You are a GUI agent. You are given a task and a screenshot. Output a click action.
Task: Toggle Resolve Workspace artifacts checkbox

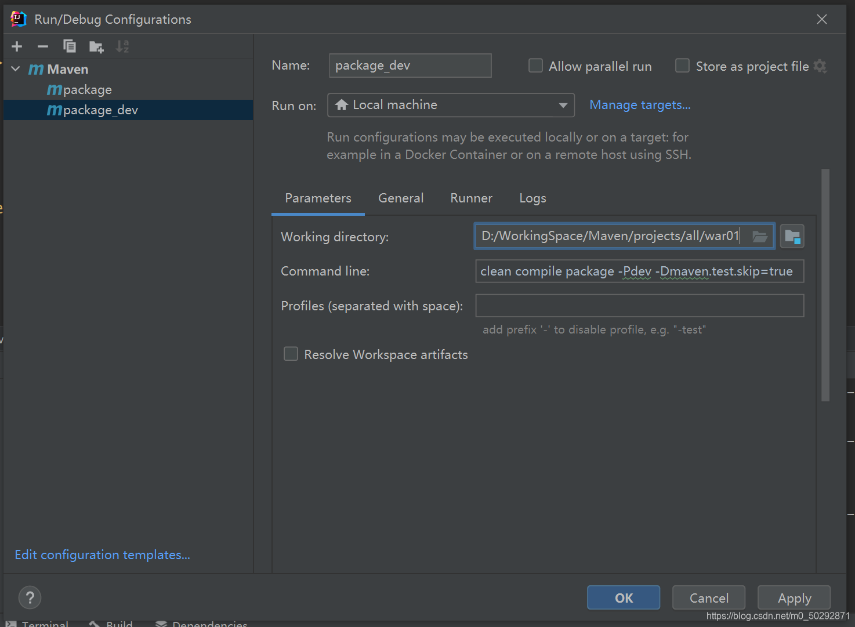pyautogui.click(x=291, y=354)
